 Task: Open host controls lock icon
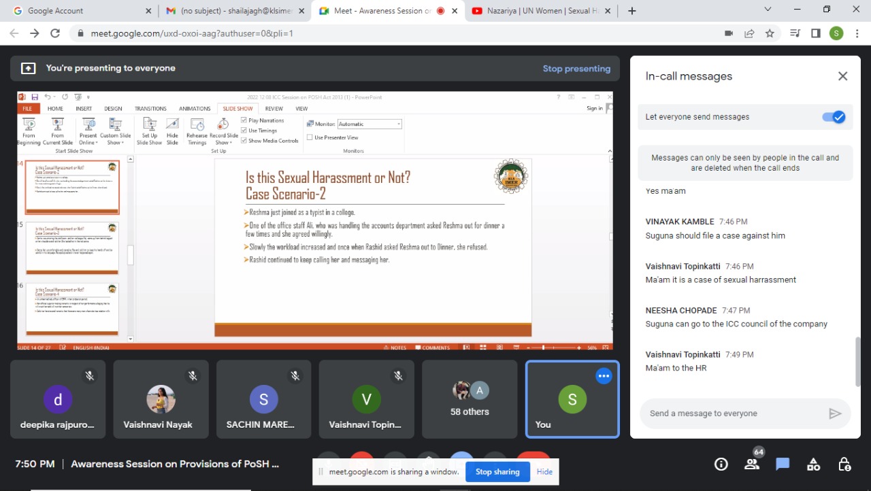(844, 464)
